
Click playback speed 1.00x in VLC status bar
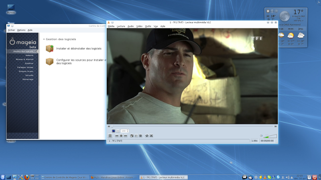click(254, 141)
